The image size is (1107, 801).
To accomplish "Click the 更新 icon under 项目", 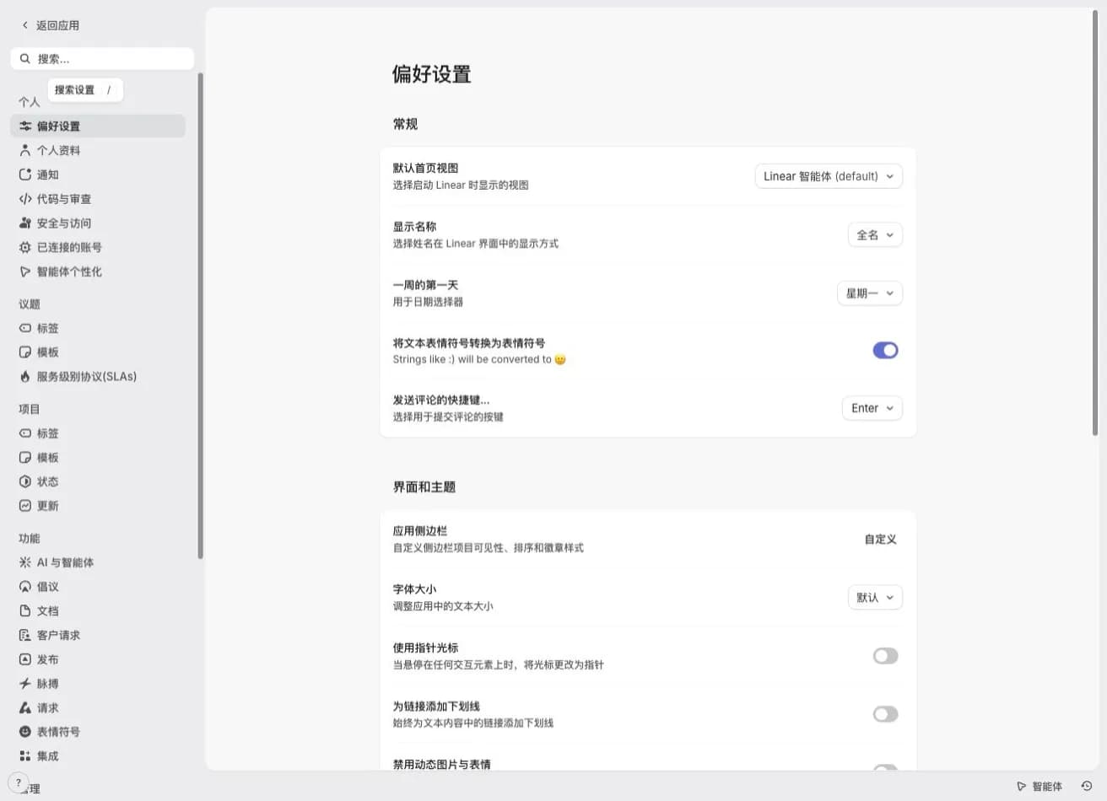I will tap(25, 506).
